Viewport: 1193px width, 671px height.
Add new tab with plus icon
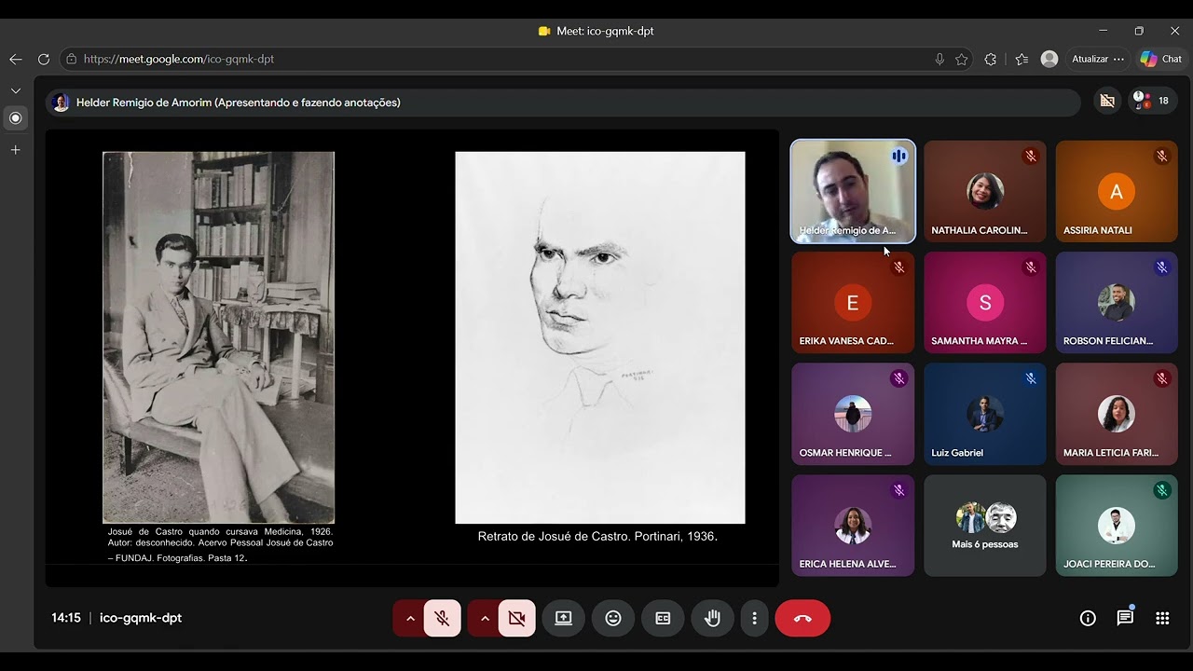click(x=16, y=149)
